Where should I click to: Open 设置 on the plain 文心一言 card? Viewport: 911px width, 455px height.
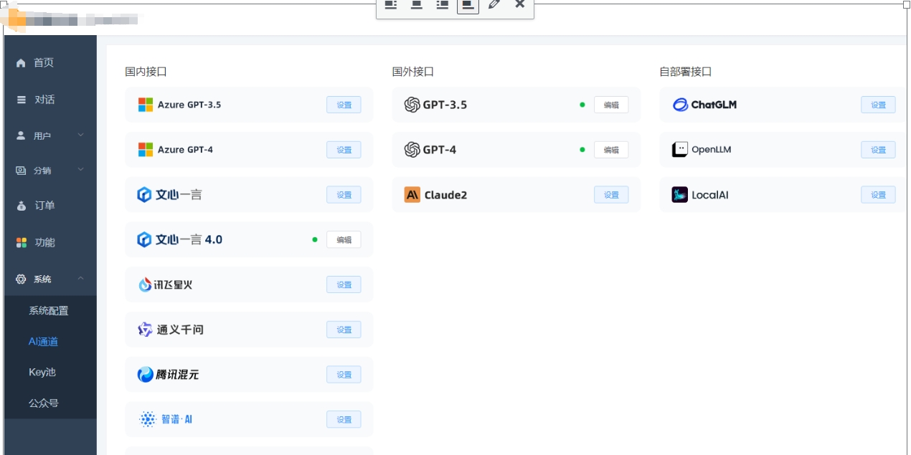(344, 194)
